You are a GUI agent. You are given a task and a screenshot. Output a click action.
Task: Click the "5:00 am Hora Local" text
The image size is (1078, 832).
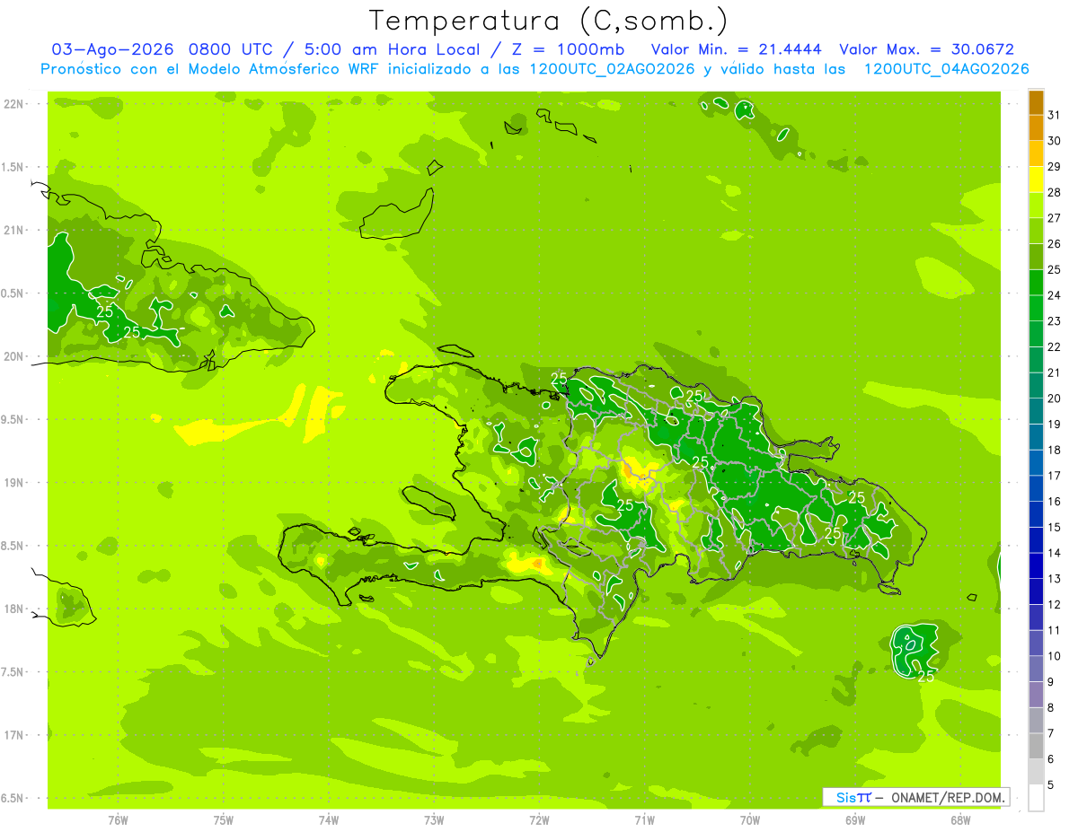tap(394, 49)
